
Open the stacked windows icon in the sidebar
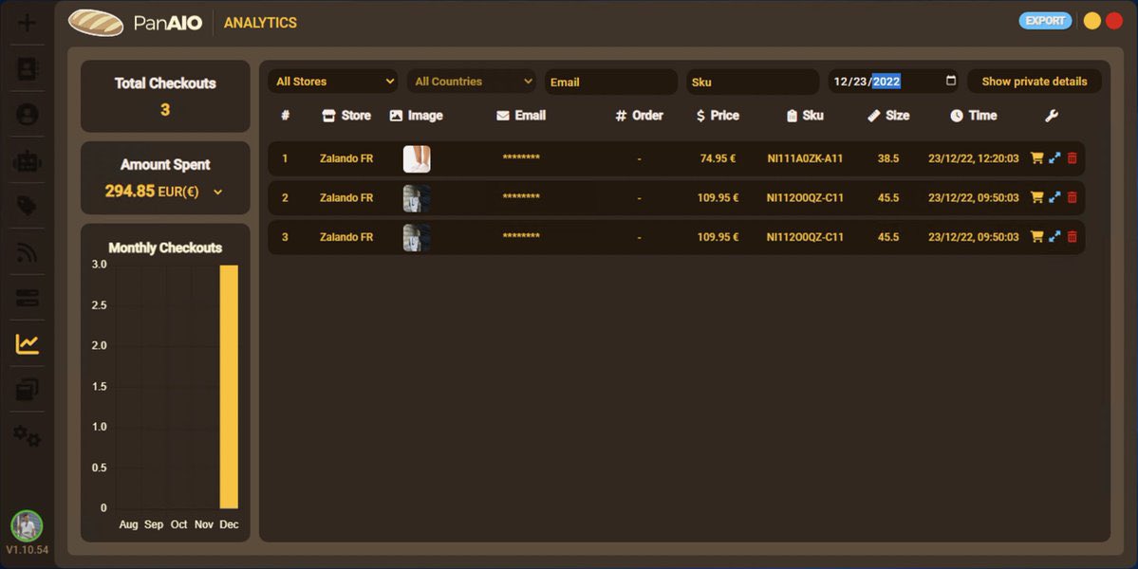click(x=27, y=389)
